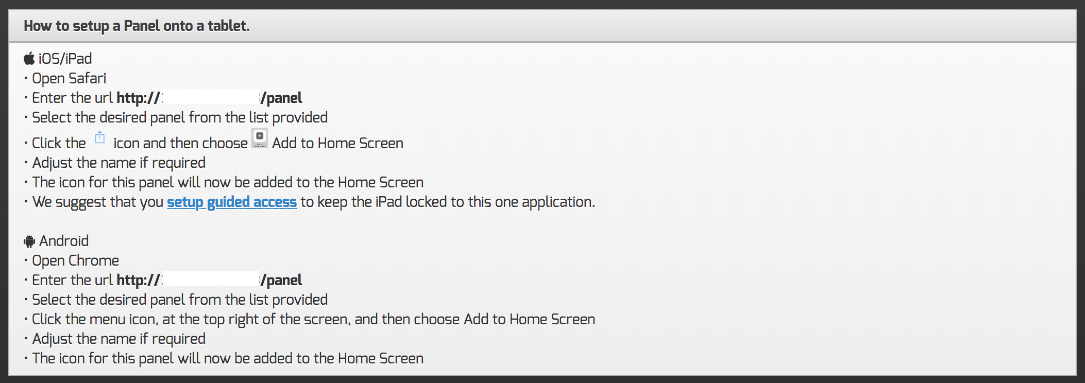Click first "Select the desired panel" line
1085x383 pixels.
tap(180, 117)
